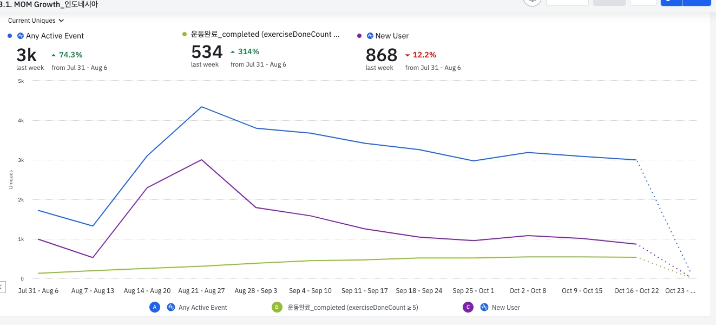Screen dimensions: 716x325
Task: Click the 534 exercise completed metric
Action: 207,52
